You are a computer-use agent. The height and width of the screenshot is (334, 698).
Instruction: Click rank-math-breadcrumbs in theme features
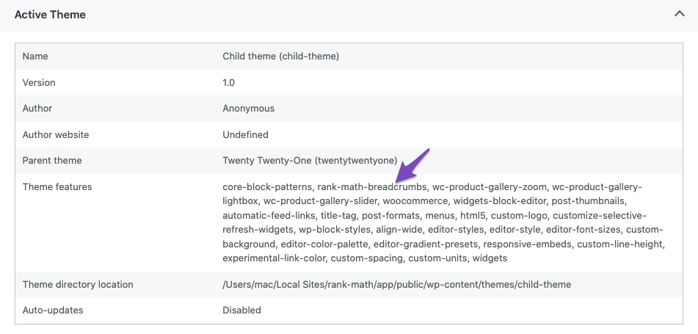(371, 186)
